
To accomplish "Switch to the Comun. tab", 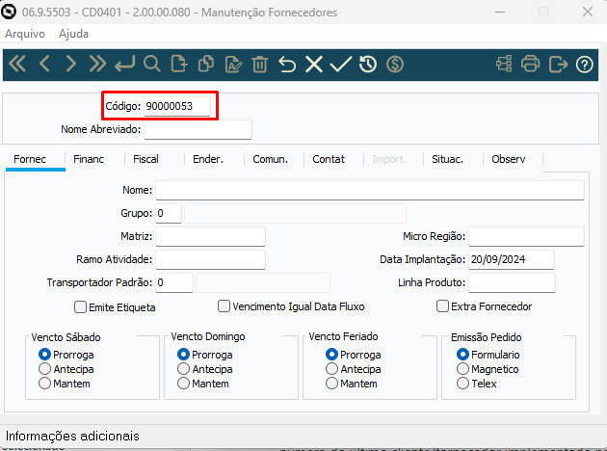I will click(270, 159).
